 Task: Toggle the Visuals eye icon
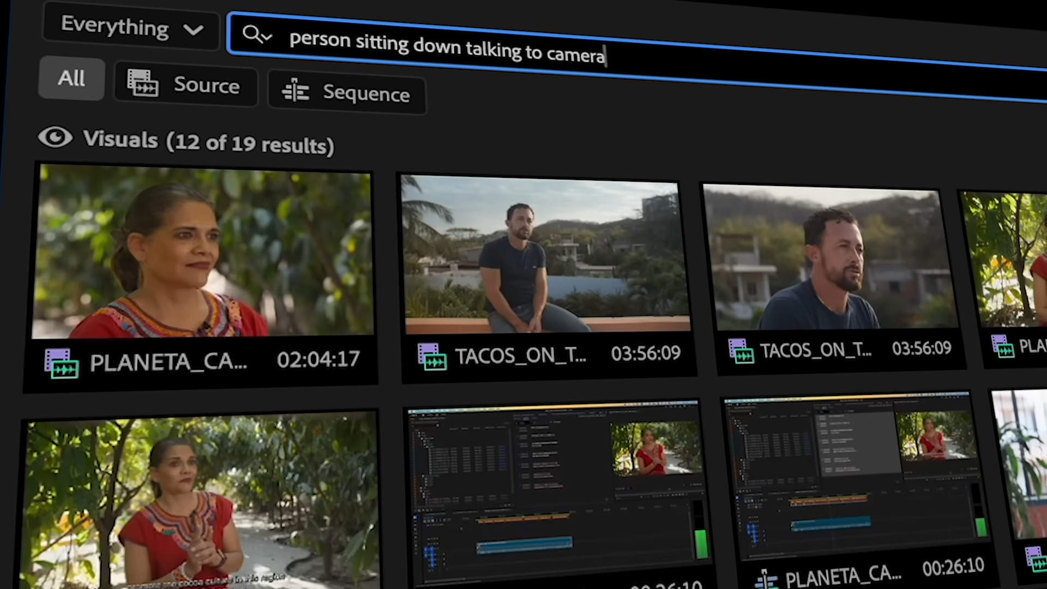click(55, 137)
